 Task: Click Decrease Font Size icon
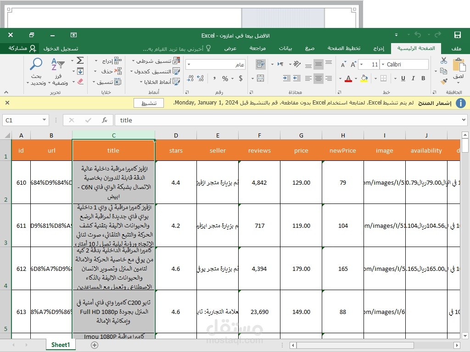coord(343,64)
